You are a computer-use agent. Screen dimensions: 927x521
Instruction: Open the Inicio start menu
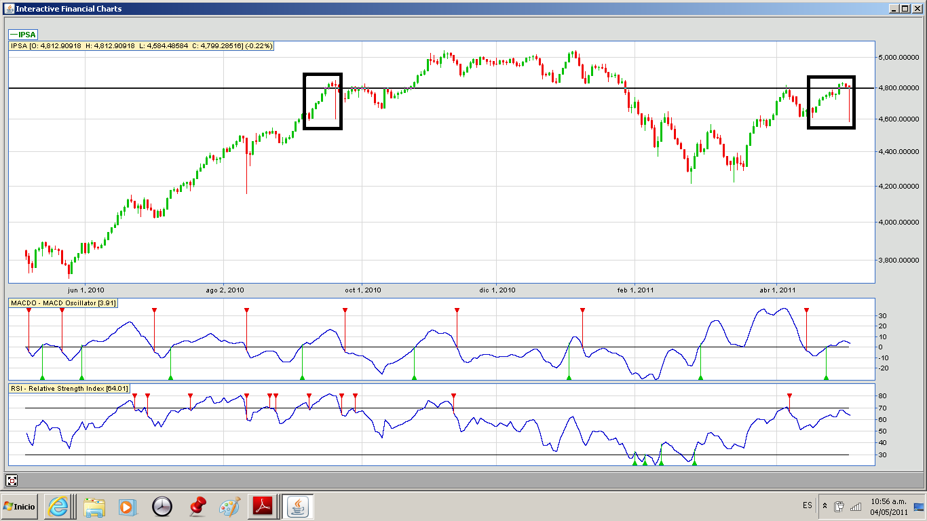19,506
